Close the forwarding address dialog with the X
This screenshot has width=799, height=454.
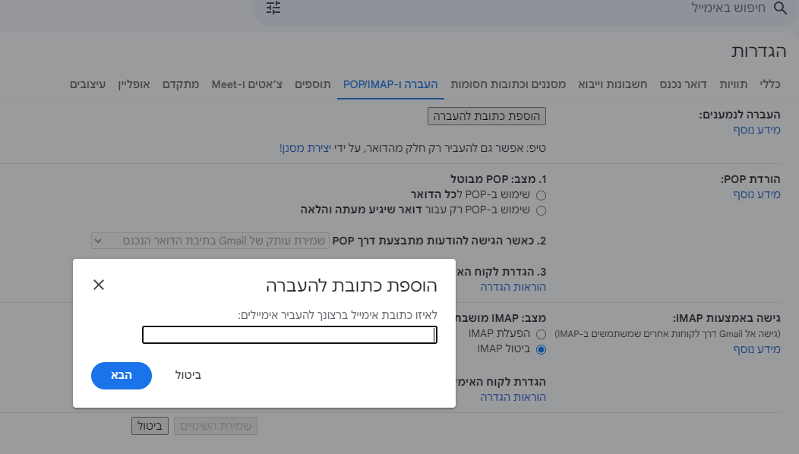(x=98, y=285)
